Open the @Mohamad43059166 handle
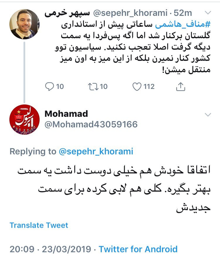Image resolution: width=220 pixels, height=260 pixels. tap(90, 124)
